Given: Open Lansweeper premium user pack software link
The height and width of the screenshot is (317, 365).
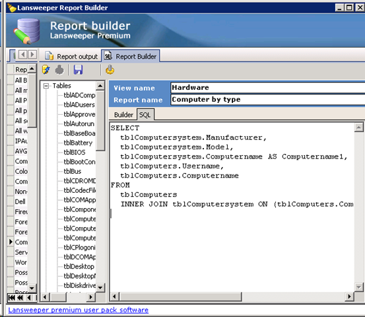Looking at the screenshot, I should (x=78, y=310).
